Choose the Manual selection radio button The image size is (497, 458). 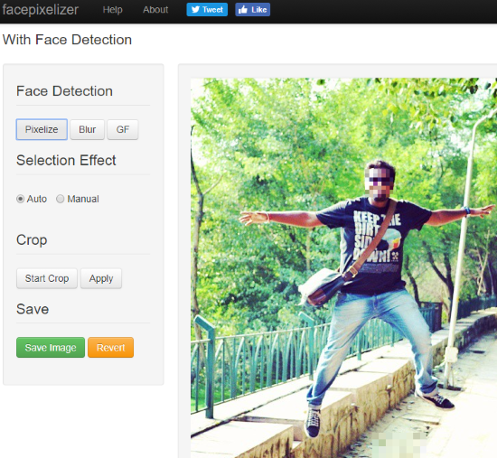[61, 199]
